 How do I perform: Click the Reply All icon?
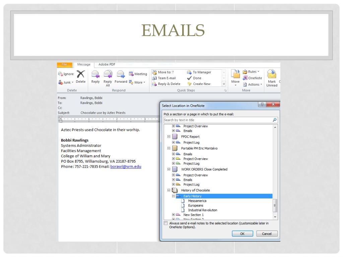[x=108, y=74]
